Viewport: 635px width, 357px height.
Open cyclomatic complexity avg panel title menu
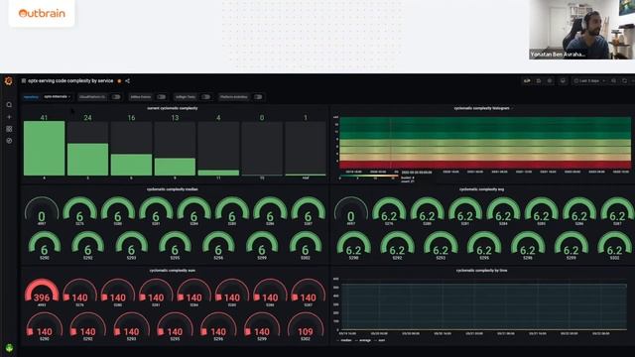point(481,189)
